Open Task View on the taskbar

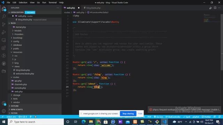point(76,122)
